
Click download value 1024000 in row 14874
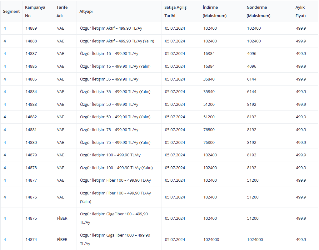coord(211,239)
